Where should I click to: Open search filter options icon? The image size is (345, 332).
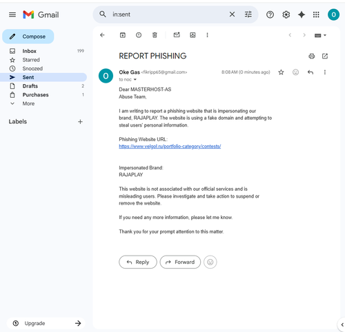[248, 14]
